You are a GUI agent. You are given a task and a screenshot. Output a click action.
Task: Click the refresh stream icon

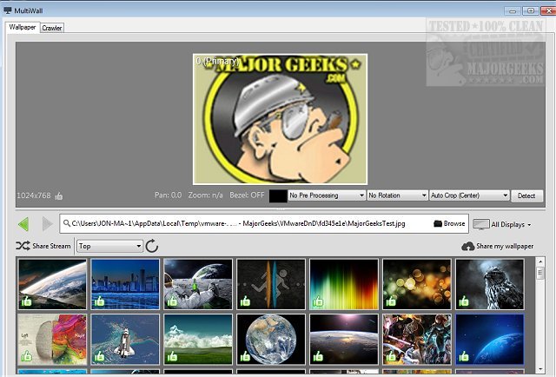click(x=152, y=246)
